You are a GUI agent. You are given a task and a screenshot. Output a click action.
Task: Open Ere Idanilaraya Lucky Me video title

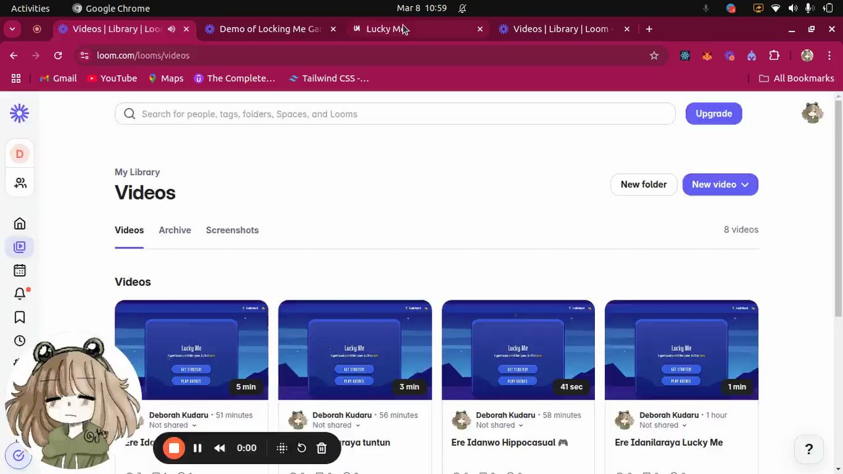[x=669, y=443]
